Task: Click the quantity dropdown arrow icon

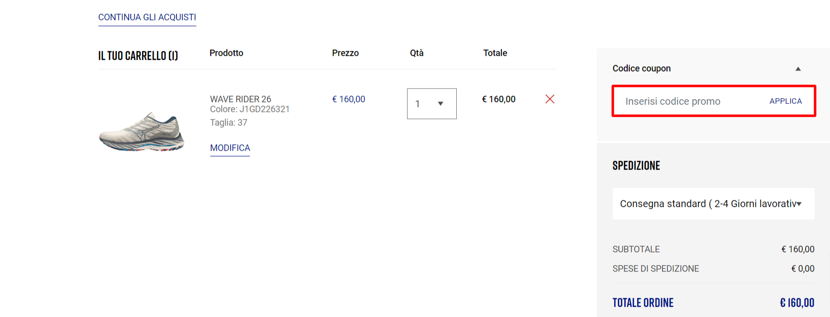Action: pyautogui.click(x=440, y=104)
